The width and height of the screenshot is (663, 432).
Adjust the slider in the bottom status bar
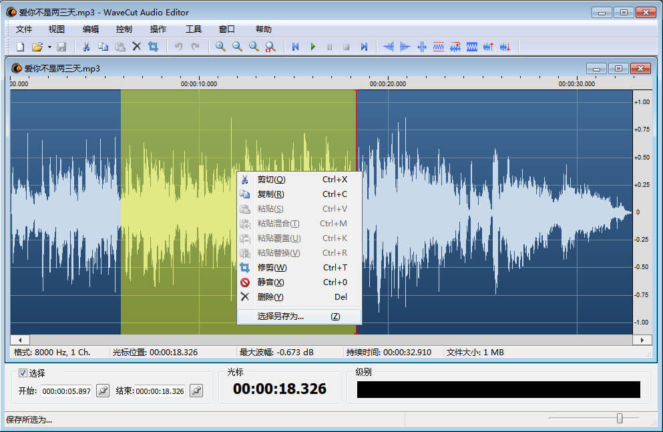coord(620,418)
